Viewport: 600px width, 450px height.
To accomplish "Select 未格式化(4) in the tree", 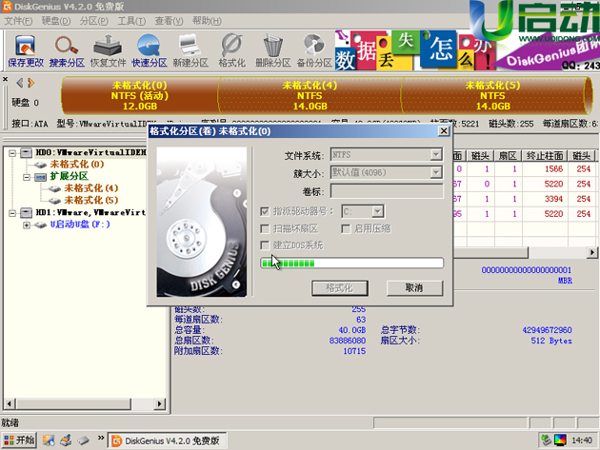I will coord(90,188).
